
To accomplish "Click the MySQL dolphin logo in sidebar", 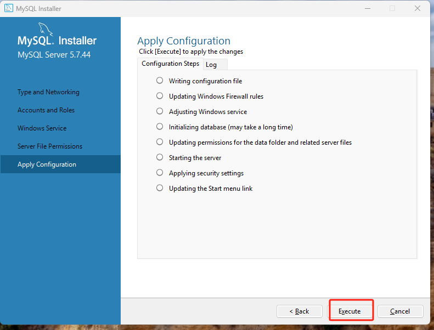I will pos(46,29).
